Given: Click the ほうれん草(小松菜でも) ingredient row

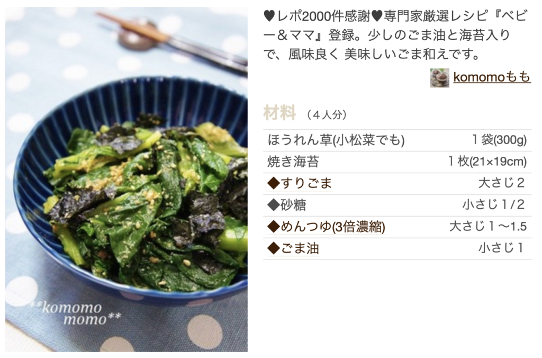Looking at the screenshot, I should [397, 140].
